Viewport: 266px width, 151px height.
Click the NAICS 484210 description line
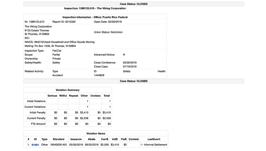(59, 42)
